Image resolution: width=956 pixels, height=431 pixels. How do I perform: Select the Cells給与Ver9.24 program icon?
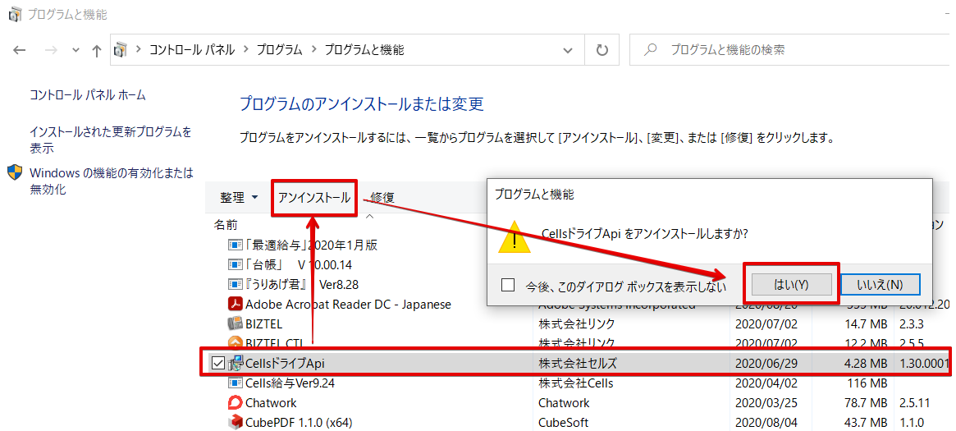click(236, 383)
